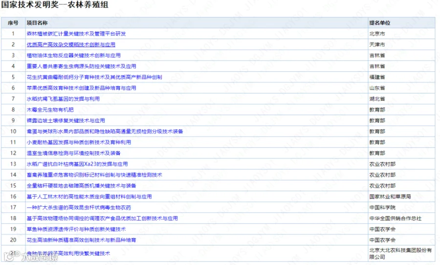Click 全量秸秆硬茬地去秸障 project link
The height and width of the screenshot is (265, 440).
pyautogui.click(x=81, y=186)
